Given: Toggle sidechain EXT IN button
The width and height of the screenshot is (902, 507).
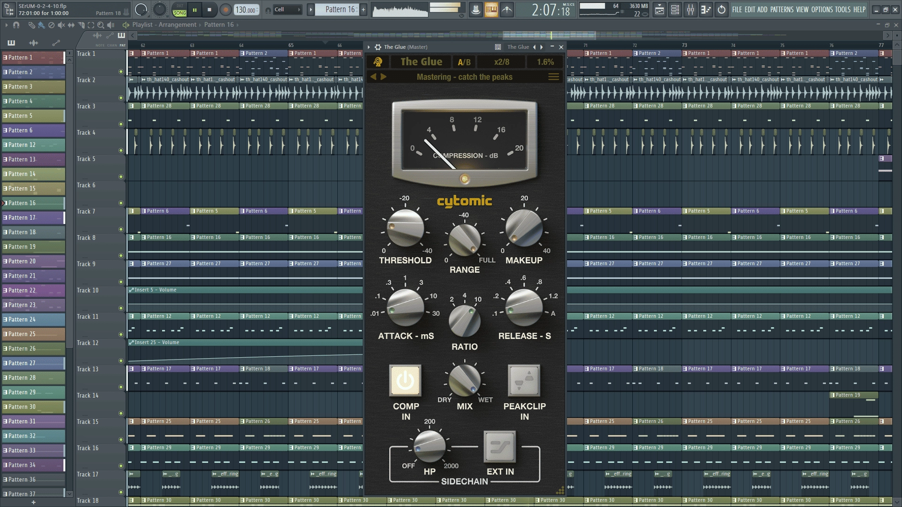Looking at the screenshot, I should tap(500, 447).
